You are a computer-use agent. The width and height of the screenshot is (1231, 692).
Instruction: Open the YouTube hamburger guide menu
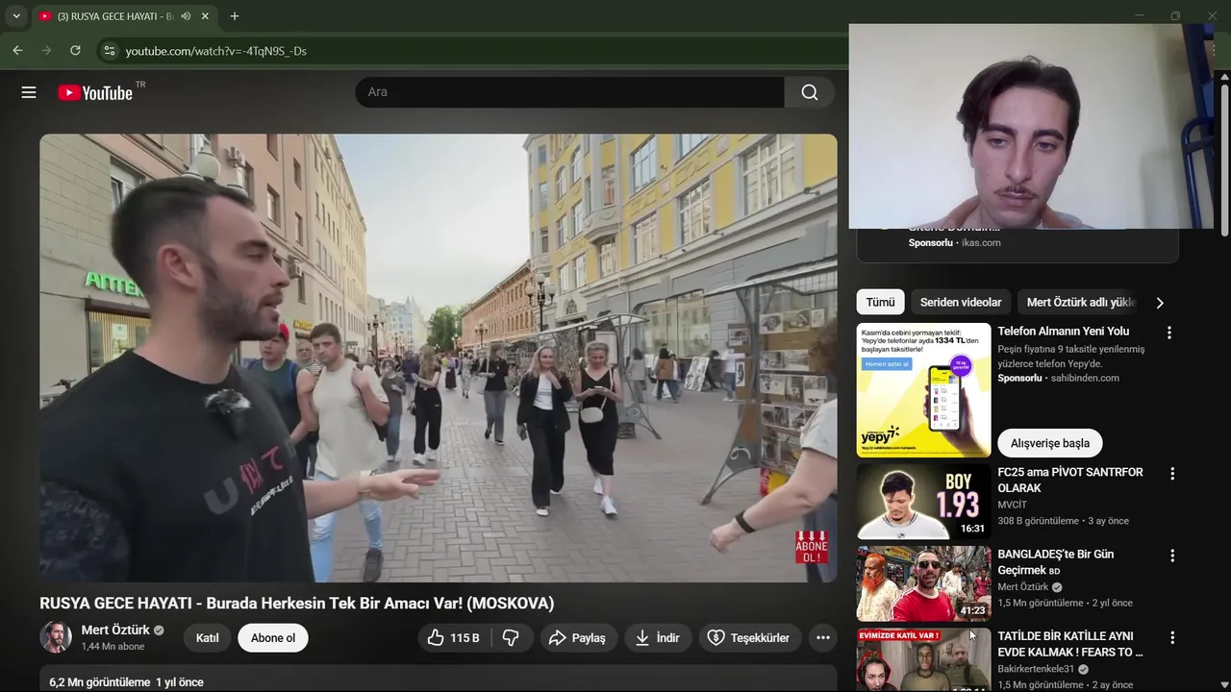click(x=29, y=92)
